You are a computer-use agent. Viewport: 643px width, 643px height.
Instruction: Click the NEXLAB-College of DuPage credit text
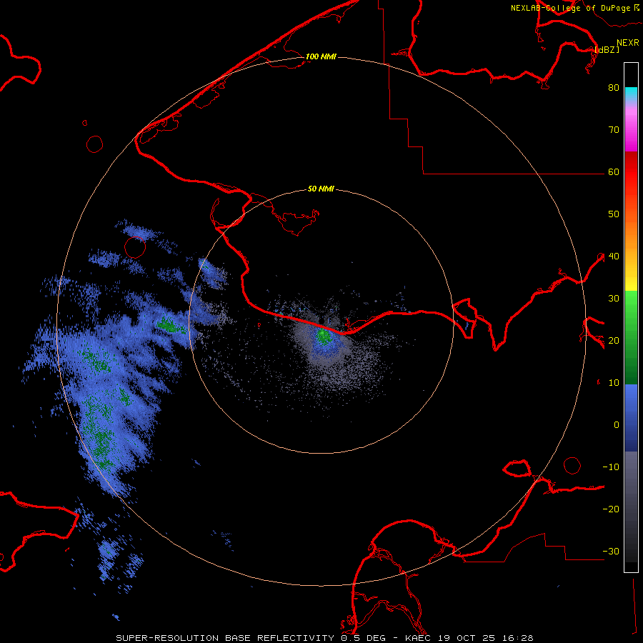[572, 8]
